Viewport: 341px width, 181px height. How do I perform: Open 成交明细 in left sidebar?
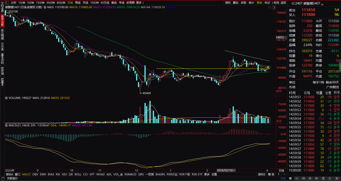pos(3,34)
